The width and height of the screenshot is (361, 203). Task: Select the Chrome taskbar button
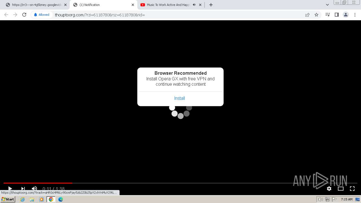[x=51, y=199]
